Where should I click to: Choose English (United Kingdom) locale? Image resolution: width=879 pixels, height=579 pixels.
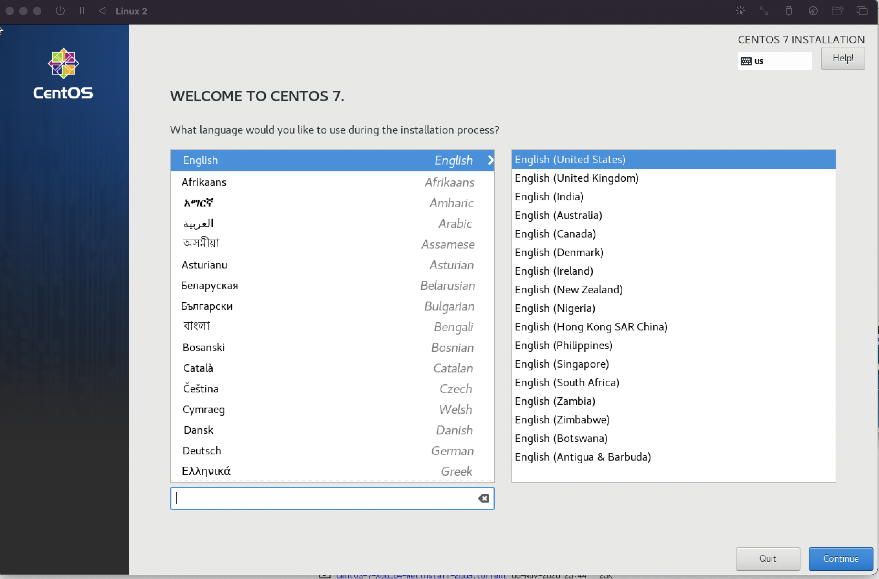tap(674, 178)
